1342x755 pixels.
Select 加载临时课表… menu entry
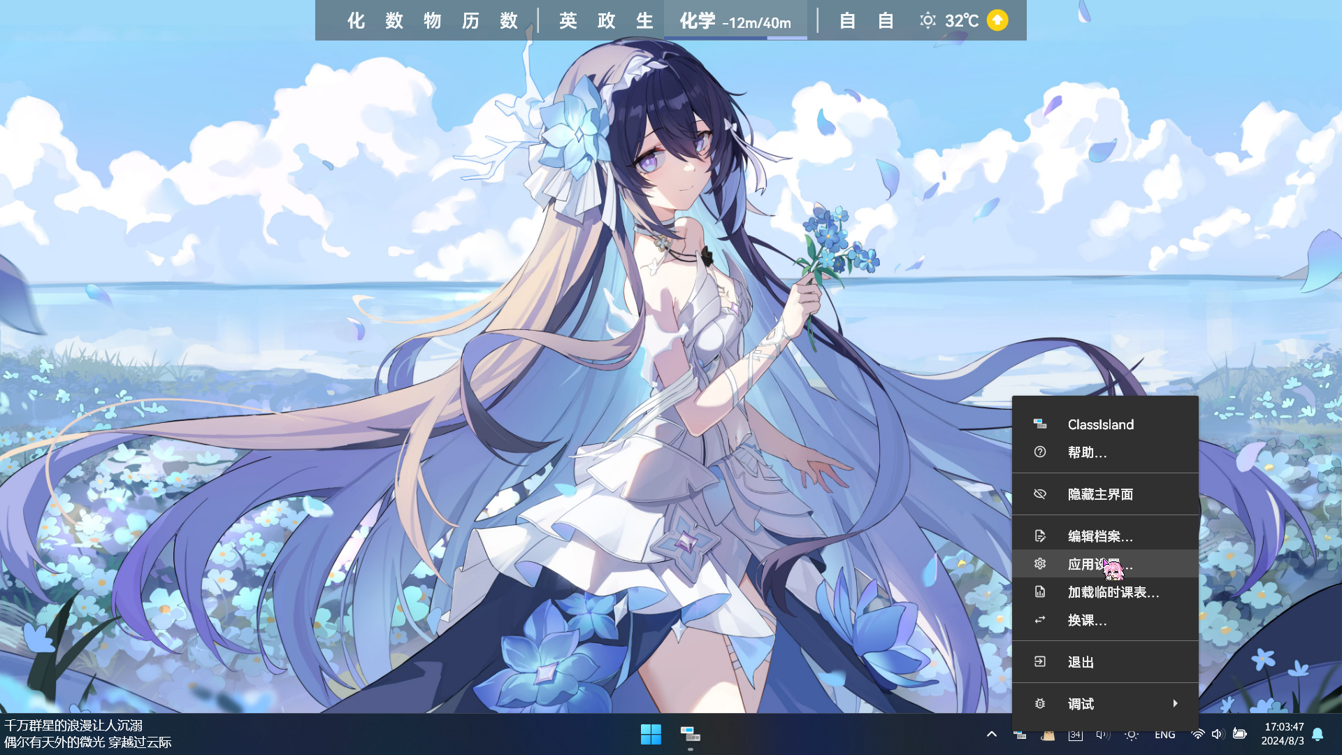[1113, 592]
